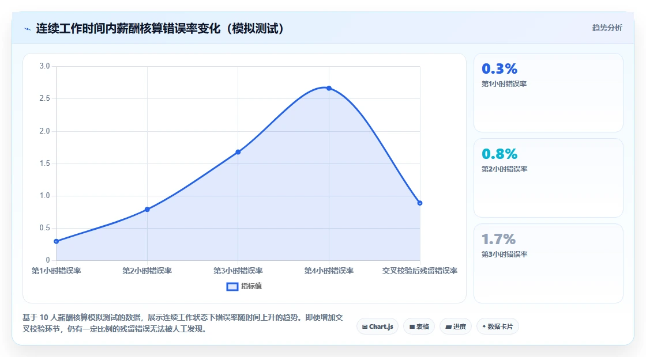Image resolution: width=646 pixels, height=357 pixels.
Task: Open the 0.8% 第2小时错误率 card
Action: (x=549, y=178)
